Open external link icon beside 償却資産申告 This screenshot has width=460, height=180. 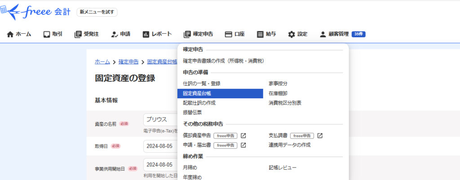(x=243, y=136)
